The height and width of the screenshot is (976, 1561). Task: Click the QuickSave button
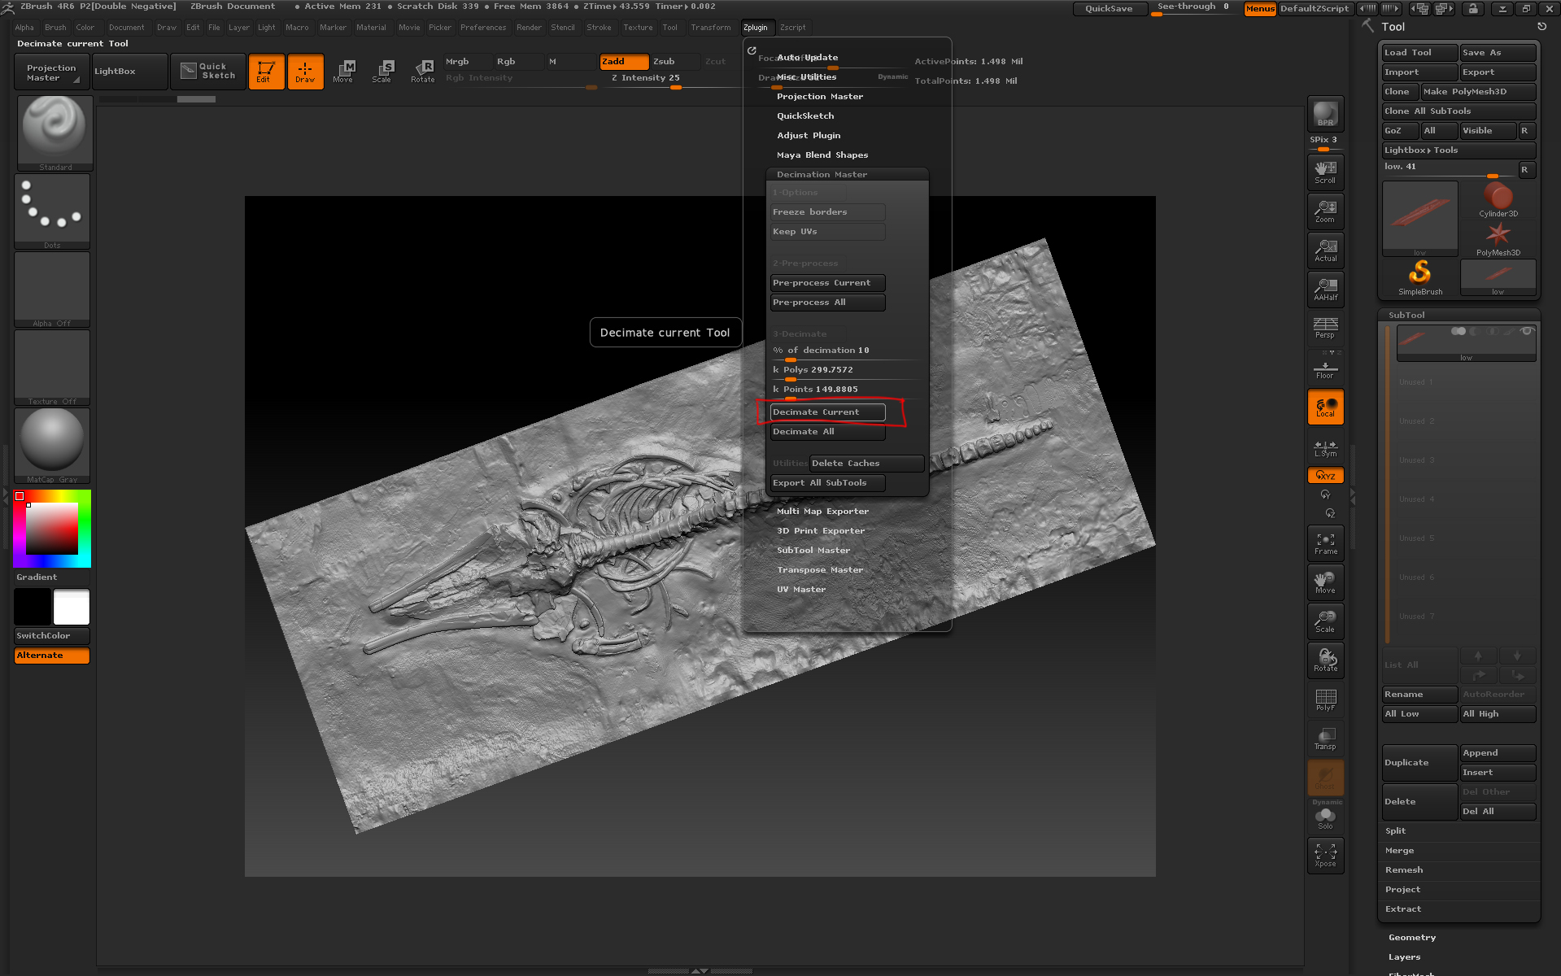tap(1110, 8)
